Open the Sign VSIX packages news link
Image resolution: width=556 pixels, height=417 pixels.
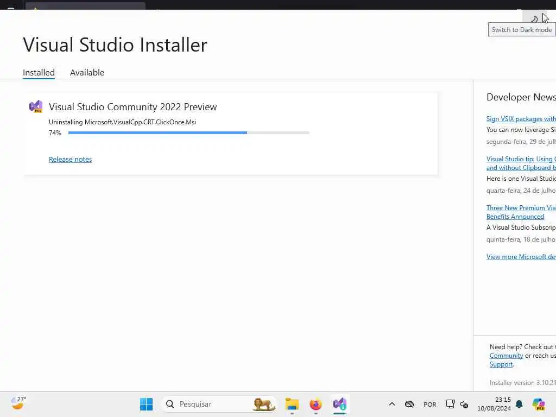click(x=521, y=119)
